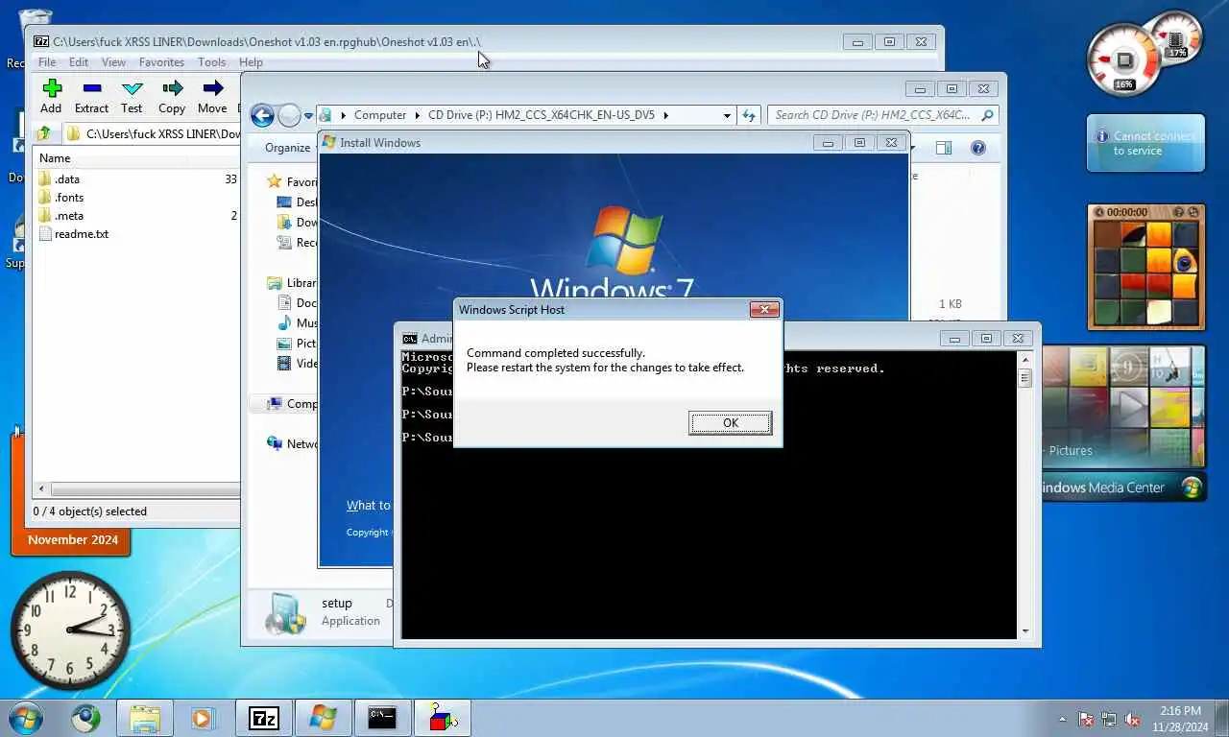Screen dimensions: 1229x737
Task: Click OK in Windows Script Host dialog
Action: 730,423
